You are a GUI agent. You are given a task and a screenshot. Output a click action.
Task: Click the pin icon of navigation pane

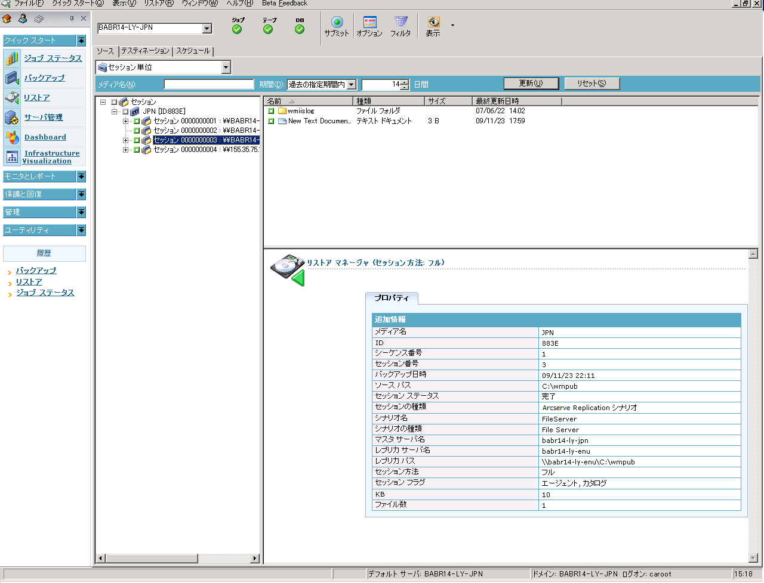72,18
